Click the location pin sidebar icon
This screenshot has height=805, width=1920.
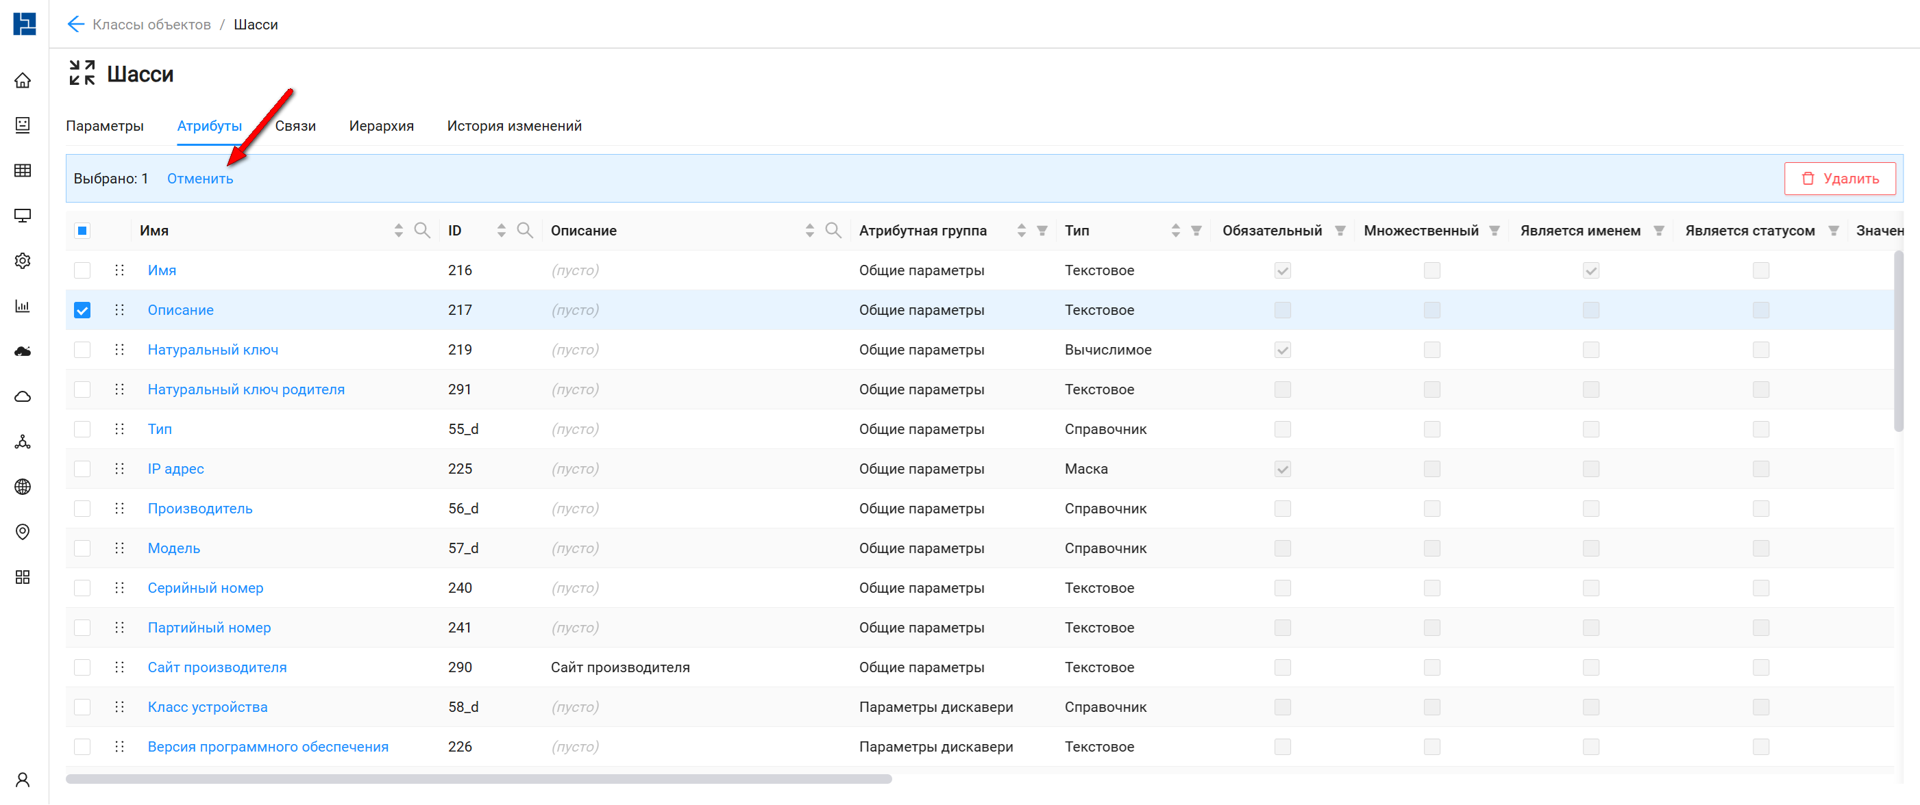23,532
